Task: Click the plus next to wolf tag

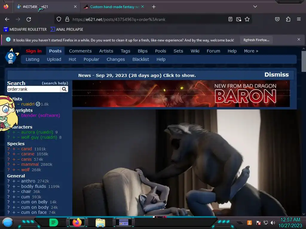Action: (14, 170)
